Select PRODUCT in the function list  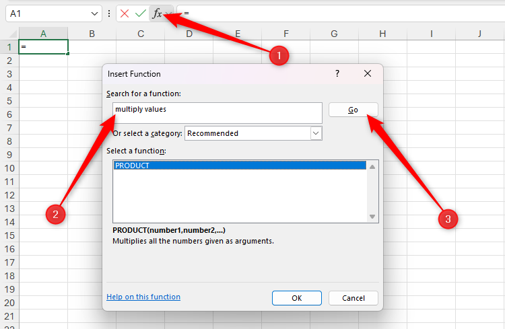[240, 166]
